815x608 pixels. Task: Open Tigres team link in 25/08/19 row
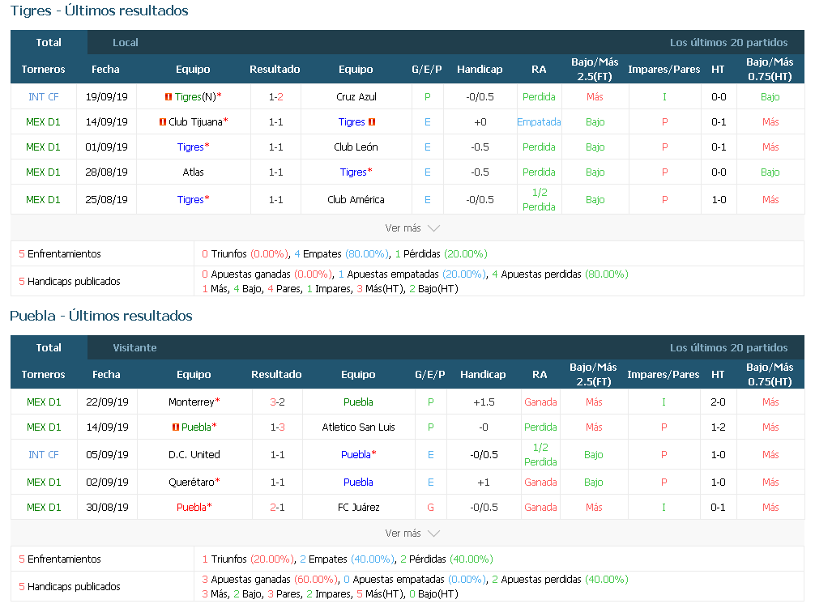pyautogui.click(x=190, y=199)
